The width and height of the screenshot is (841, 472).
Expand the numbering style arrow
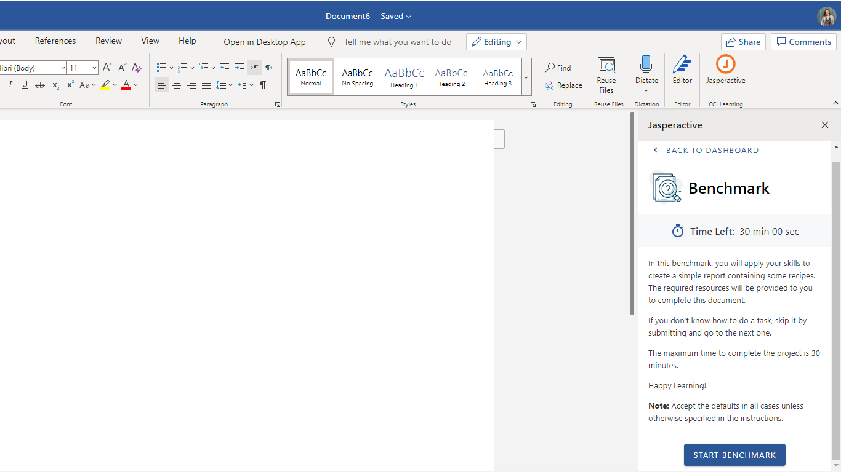click(192, 68)
